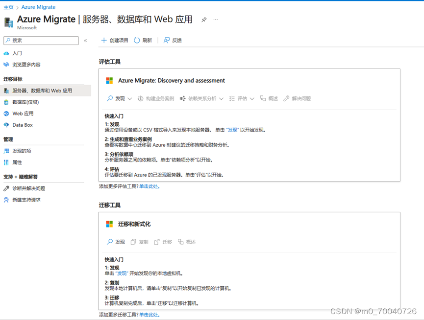This screenshot has height=320, width=424.
Task: Click the 构建业务案例 icon
Action: (x=140, y=98)
